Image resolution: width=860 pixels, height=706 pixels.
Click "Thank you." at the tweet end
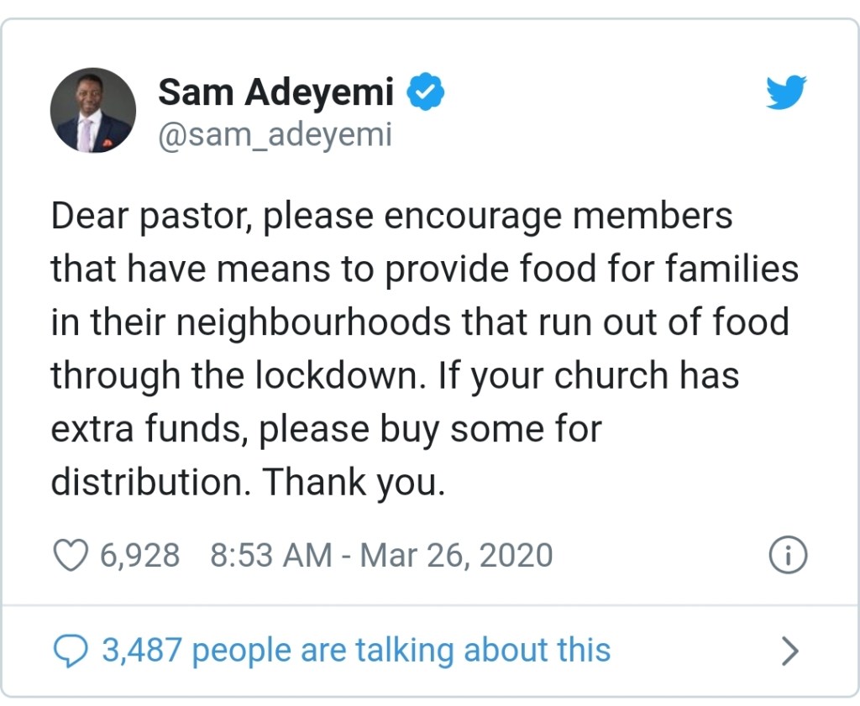click(x=352, y=483)
